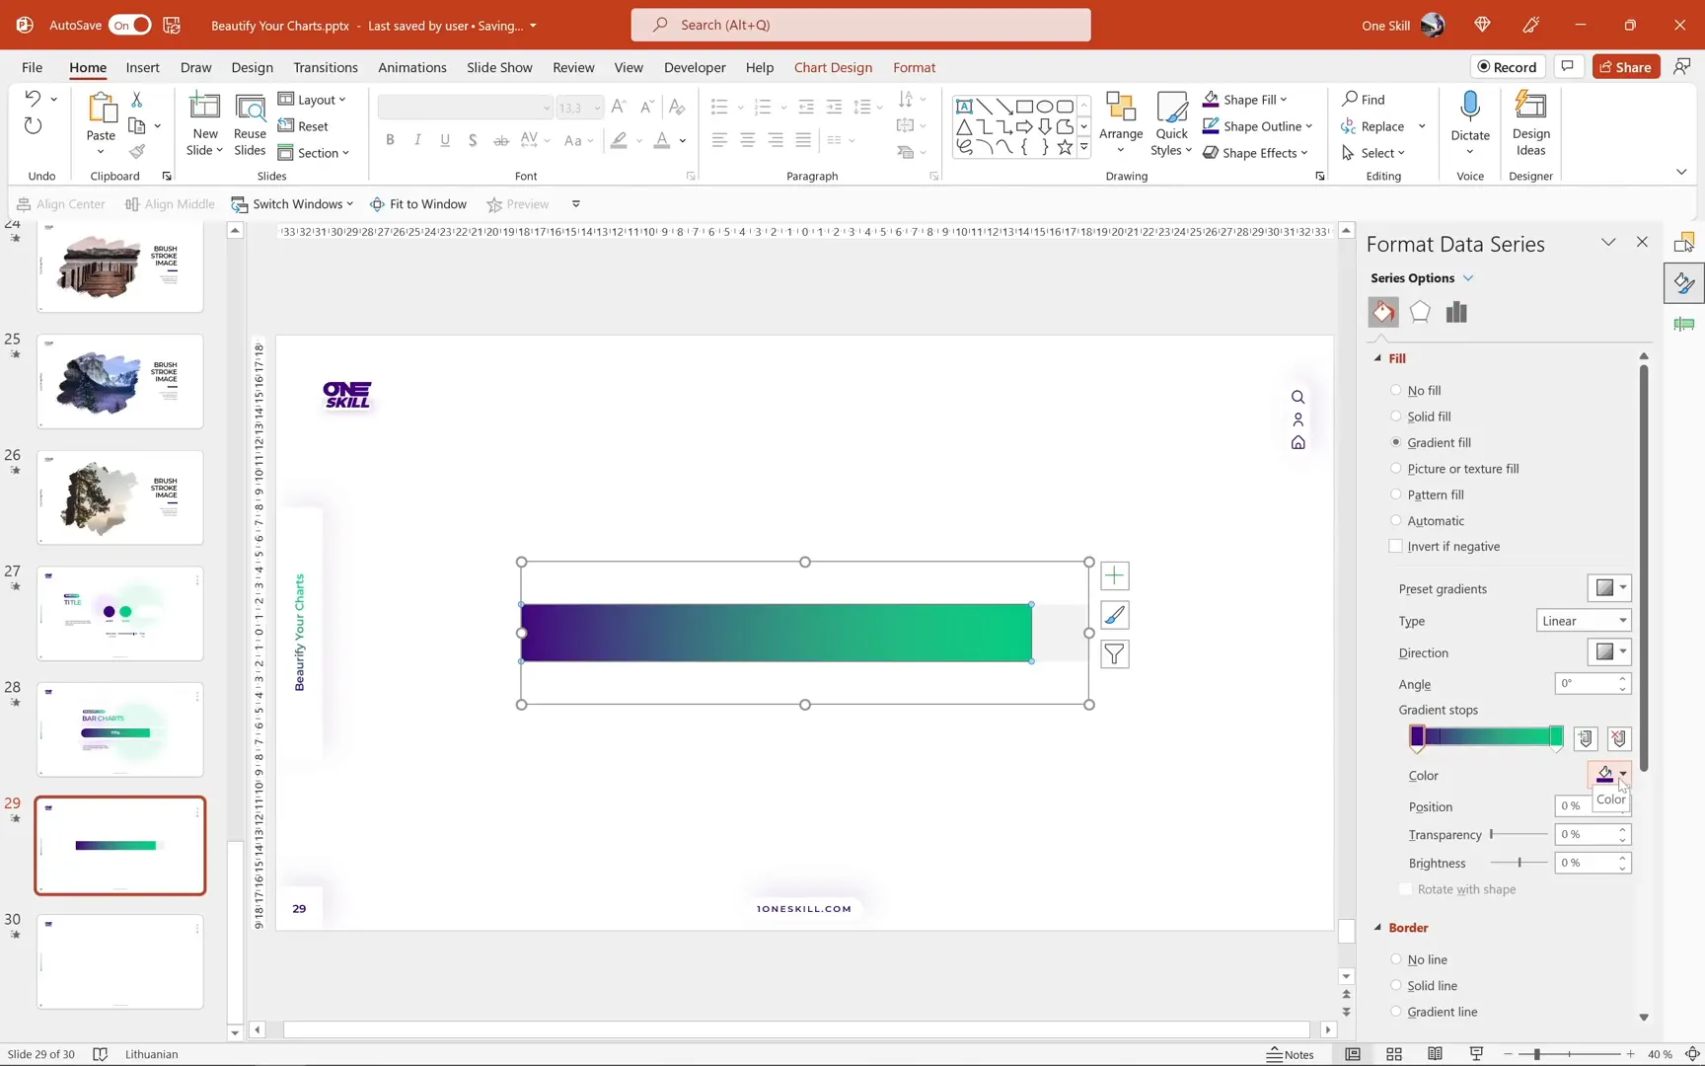Click the home icon on the slide
Screen dimensions: 1705x1066
coord(1298,443)
